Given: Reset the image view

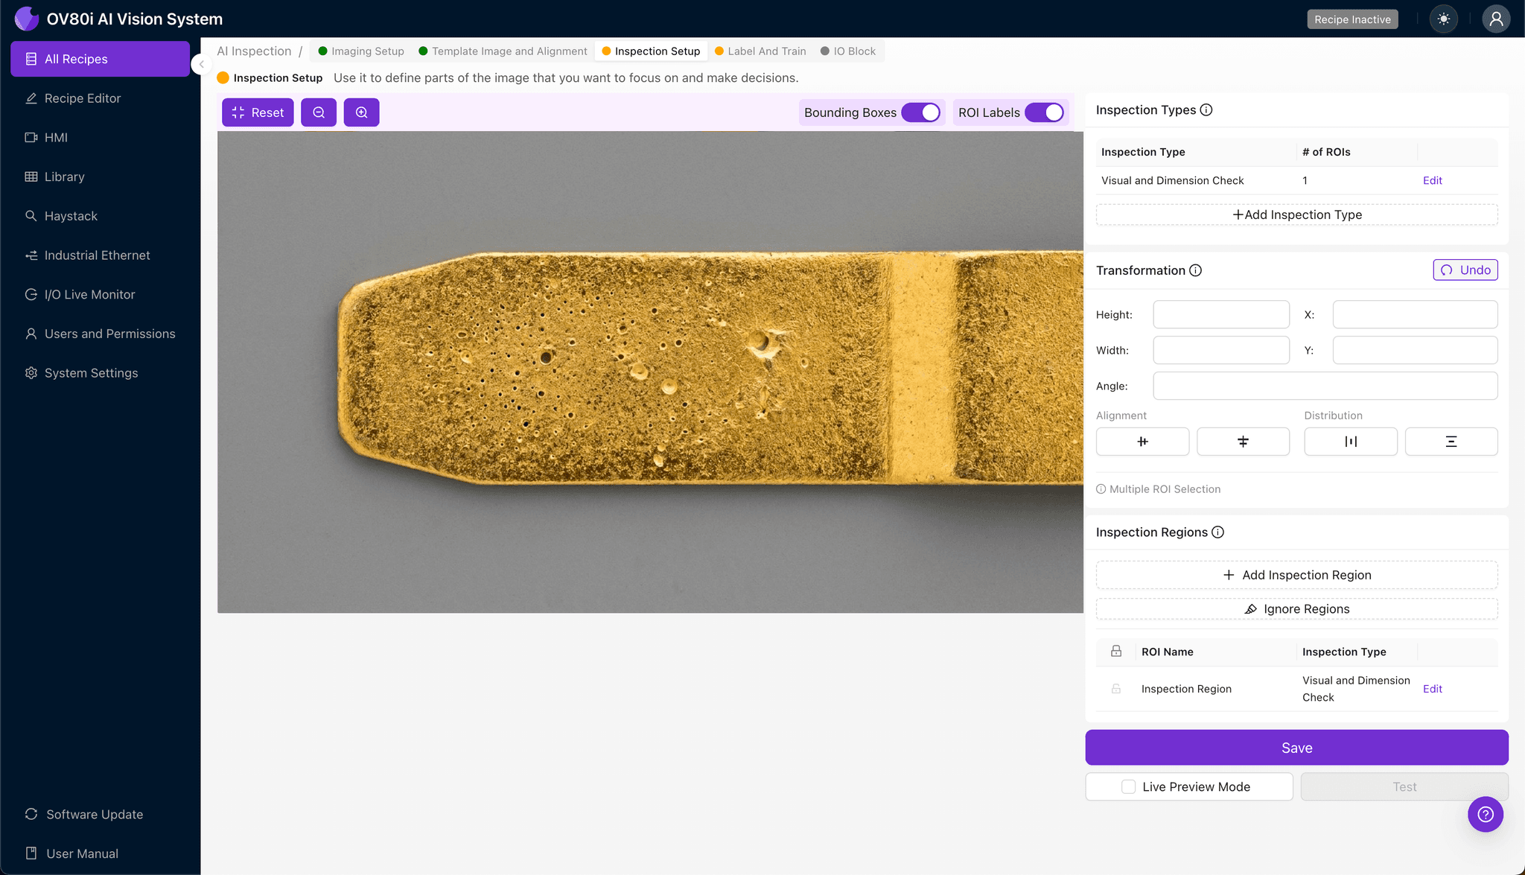Looking at the screenshot, I should [258, 112].
